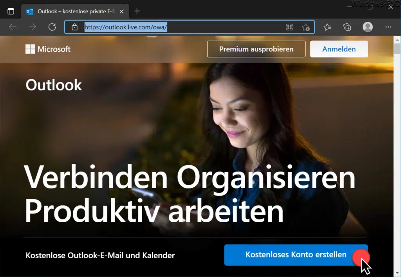Open the QR code generator in the address bar

(x=289, y=27)
